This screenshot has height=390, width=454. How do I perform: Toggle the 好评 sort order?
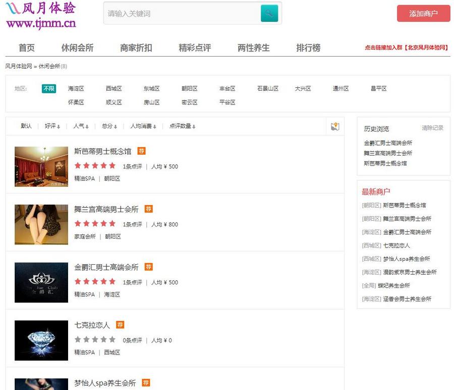(53, 126)
